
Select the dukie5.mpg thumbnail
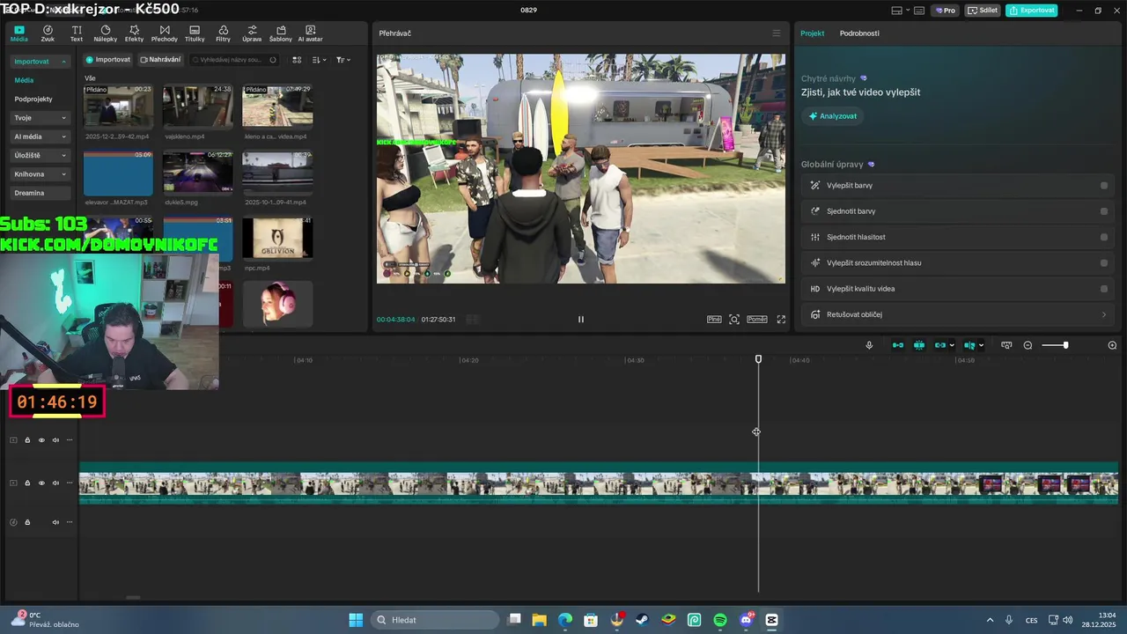tap(198, 173)
